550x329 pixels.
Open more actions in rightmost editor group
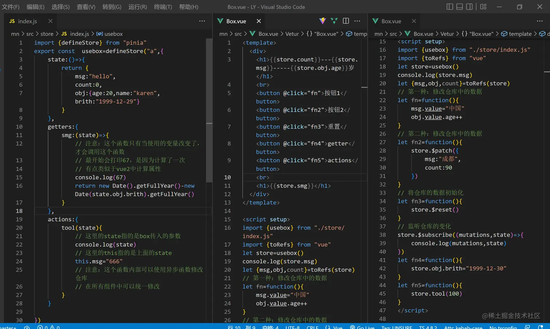[x=539, y=21]
